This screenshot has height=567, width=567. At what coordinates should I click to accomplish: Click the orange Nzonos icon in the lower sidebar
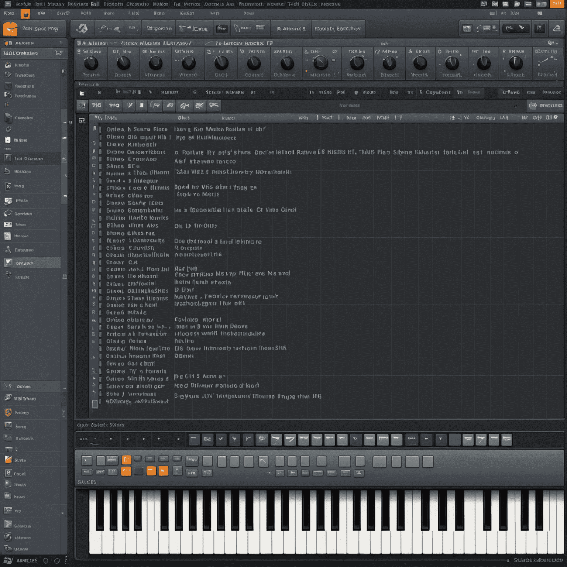point(8,412)
